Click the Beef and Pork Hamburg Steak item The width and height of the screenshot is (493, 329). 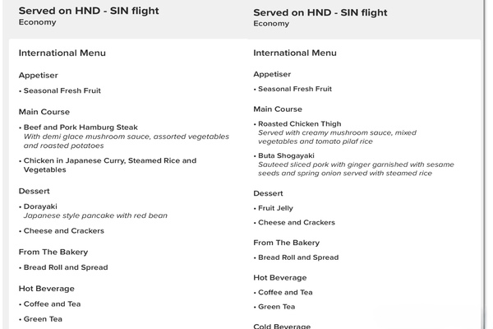(x=81, y=127)
